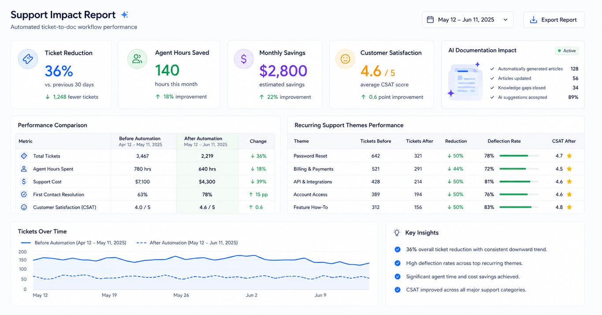This screenshot has height=315, width=602.
Task: Click the 22% improvement text under Monthly Savings
Action: [289, 97]
